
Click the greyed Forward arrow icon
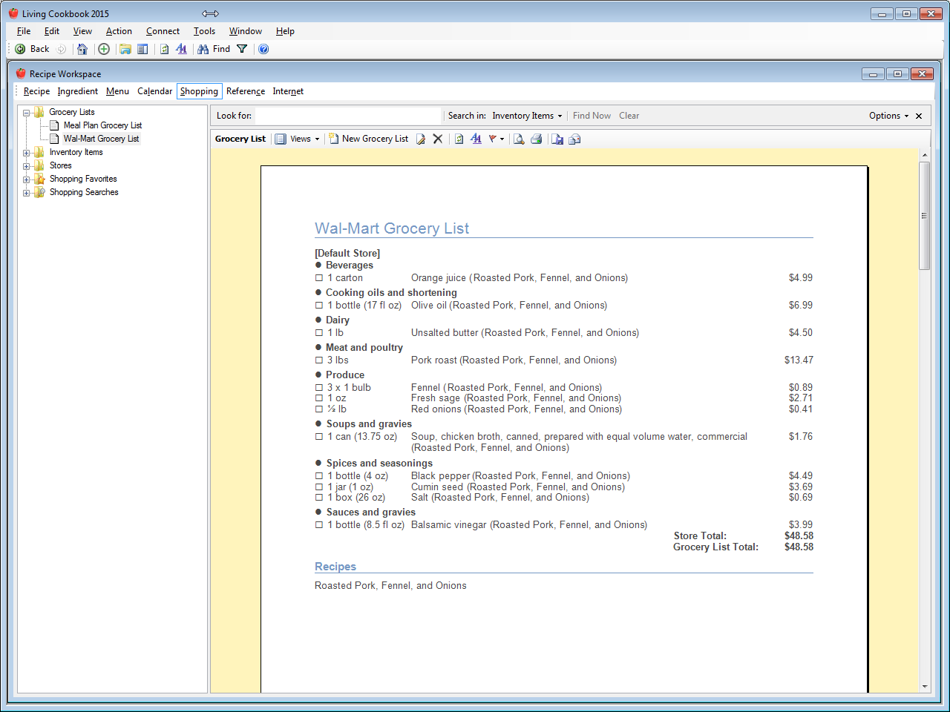(x=62, y=49)
